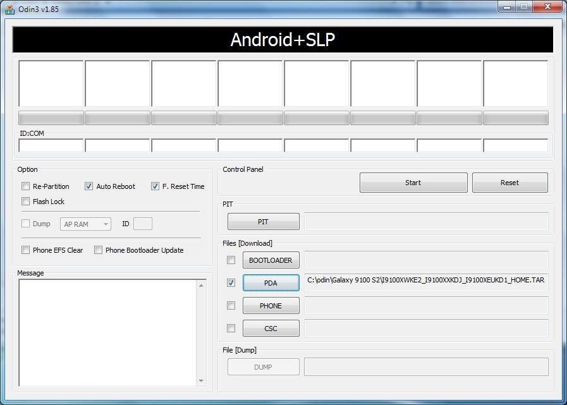Click the Message box scroll up arrow
The width and height of the screenshot is (567, 405).
click(x=201, y=286)
